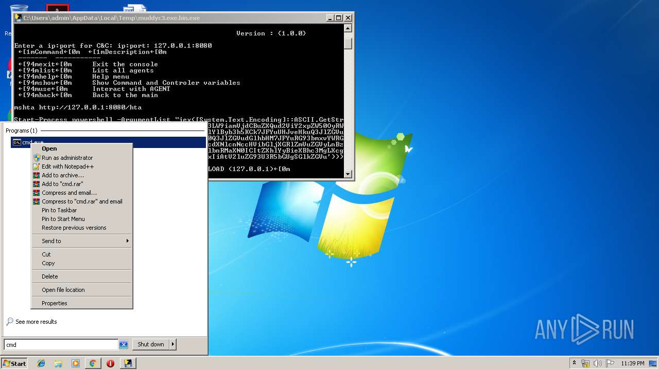The width and height of the screenshot is (659, 370).
Task: Click the Start button
Action: [x=14, y=363]
